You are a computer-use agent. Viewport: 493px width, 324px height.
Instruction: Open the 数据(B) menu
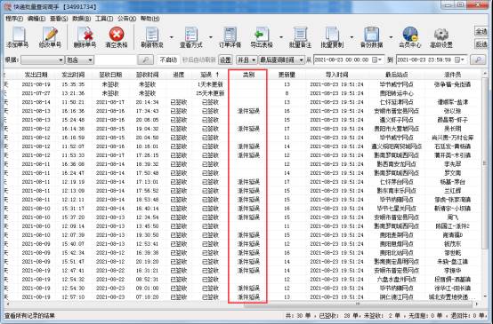82,19
